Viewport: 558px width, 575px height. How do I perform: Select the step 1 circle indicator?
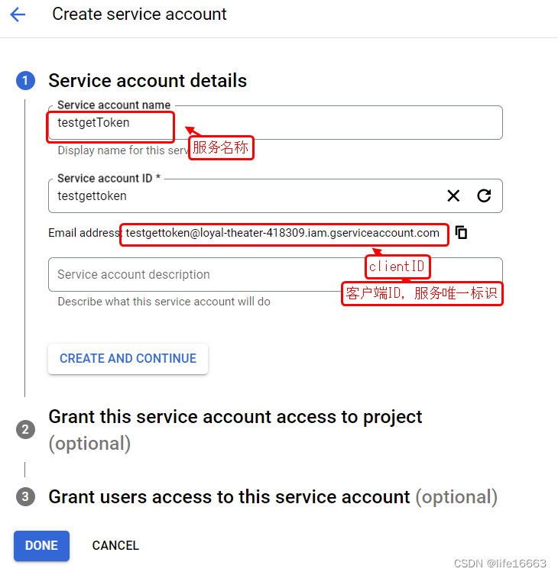click(x=25, y=81)
